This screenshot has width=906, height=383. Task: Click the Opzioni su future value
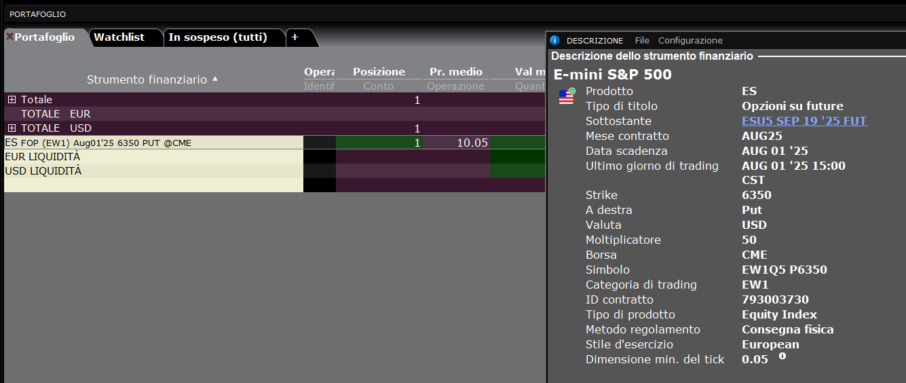tap(793, 106)
